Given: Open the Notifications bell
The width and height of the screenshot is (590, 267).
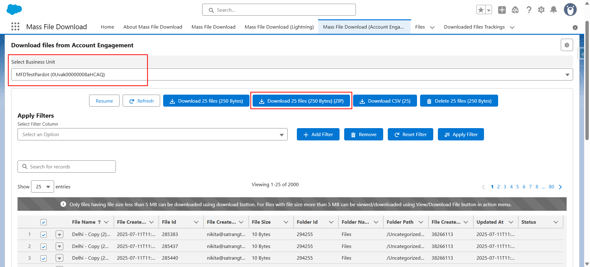Looking at the screenshot, I should (553, 10).
